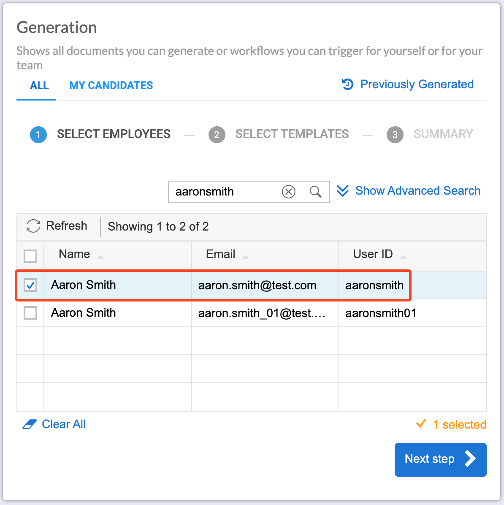Sort table by Email column arrow
The width and height of the screenshot is (504, 505).
click(246, 257)
